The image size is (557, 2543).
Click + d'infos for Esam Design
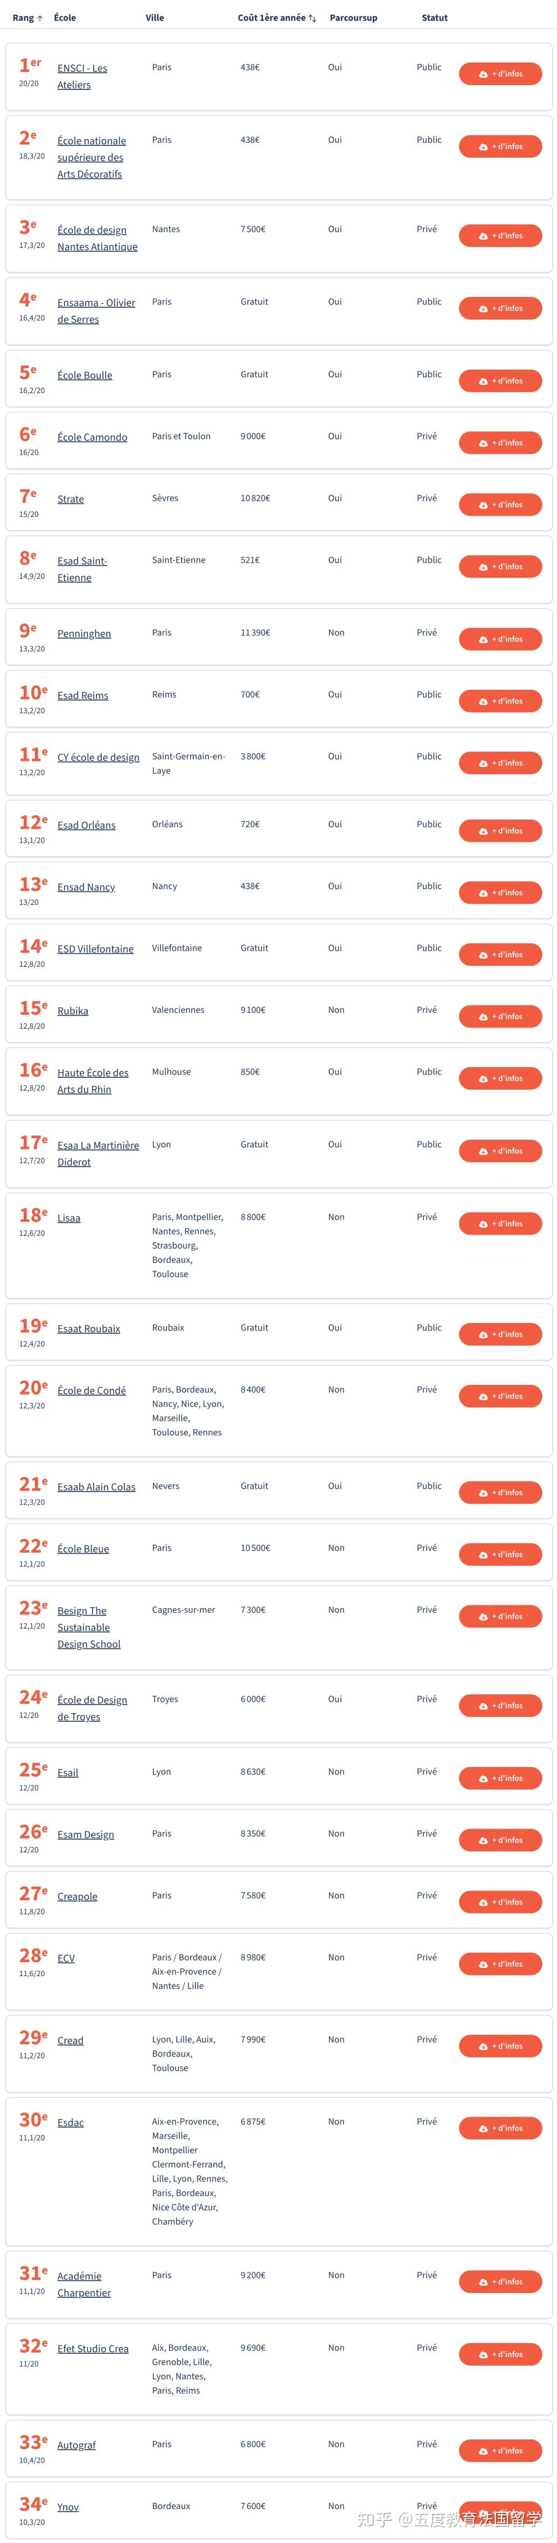[x=501, y=1840]
